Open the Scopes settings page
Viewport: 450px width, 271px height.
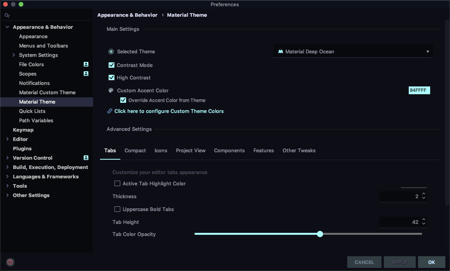(28, 74)
